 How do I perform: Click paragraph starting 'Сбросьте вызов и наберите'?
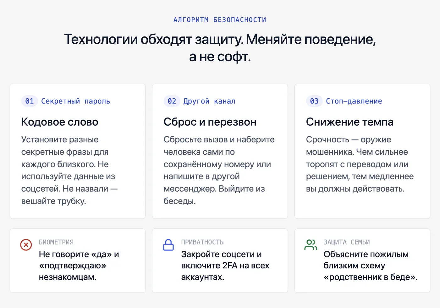pos(219,170)
